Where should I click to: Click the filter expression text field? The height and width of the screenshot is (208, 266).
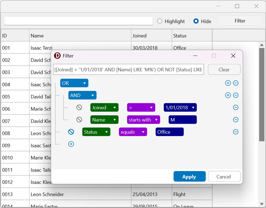coord(128,69)
